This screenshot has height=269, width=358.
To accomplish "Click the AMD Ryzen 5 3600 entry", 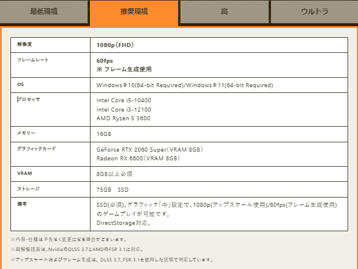I will [x=122, y=118].
